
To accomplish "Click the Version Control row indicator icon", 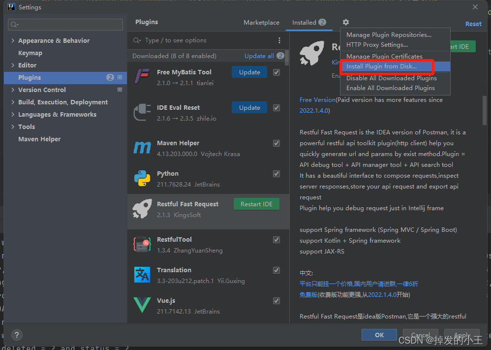I will (x=120, y=90).
